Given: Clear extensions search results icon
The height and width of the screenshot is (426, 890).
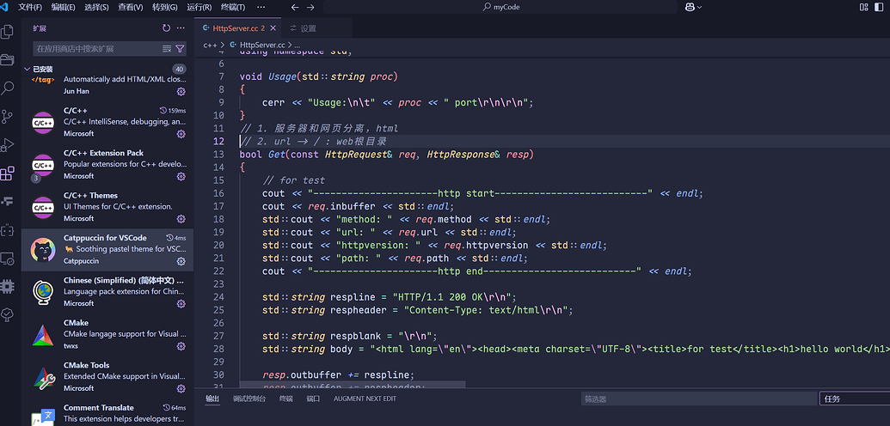Looking at the screenshot, I should tap(167, 49).
